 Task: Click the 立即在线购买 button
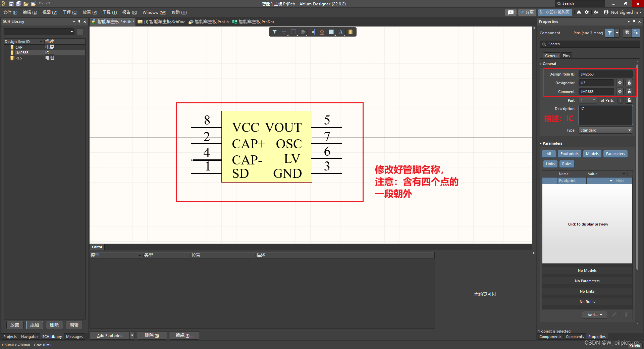coord(555,12)
